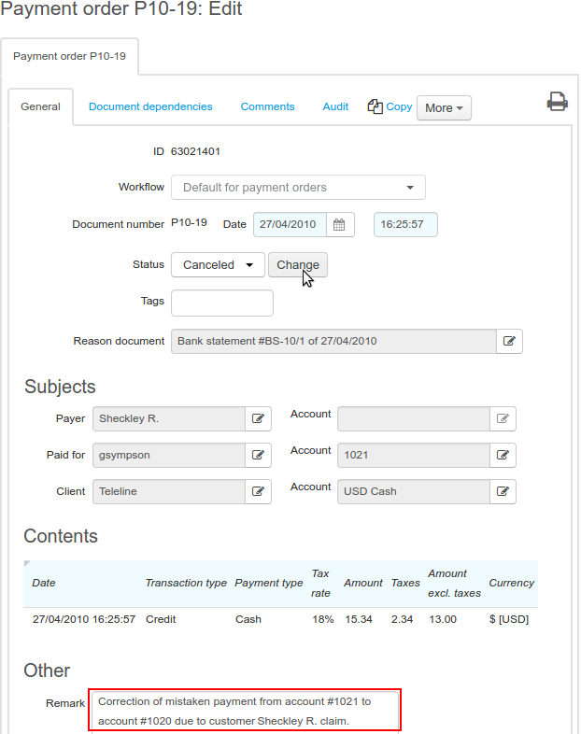Click the empty Tags input field

pyautogui.click(x=222, y=303)
